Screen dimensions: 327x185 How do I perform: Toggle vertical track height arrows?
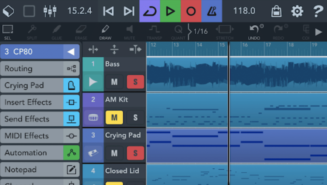coord(114,49)
